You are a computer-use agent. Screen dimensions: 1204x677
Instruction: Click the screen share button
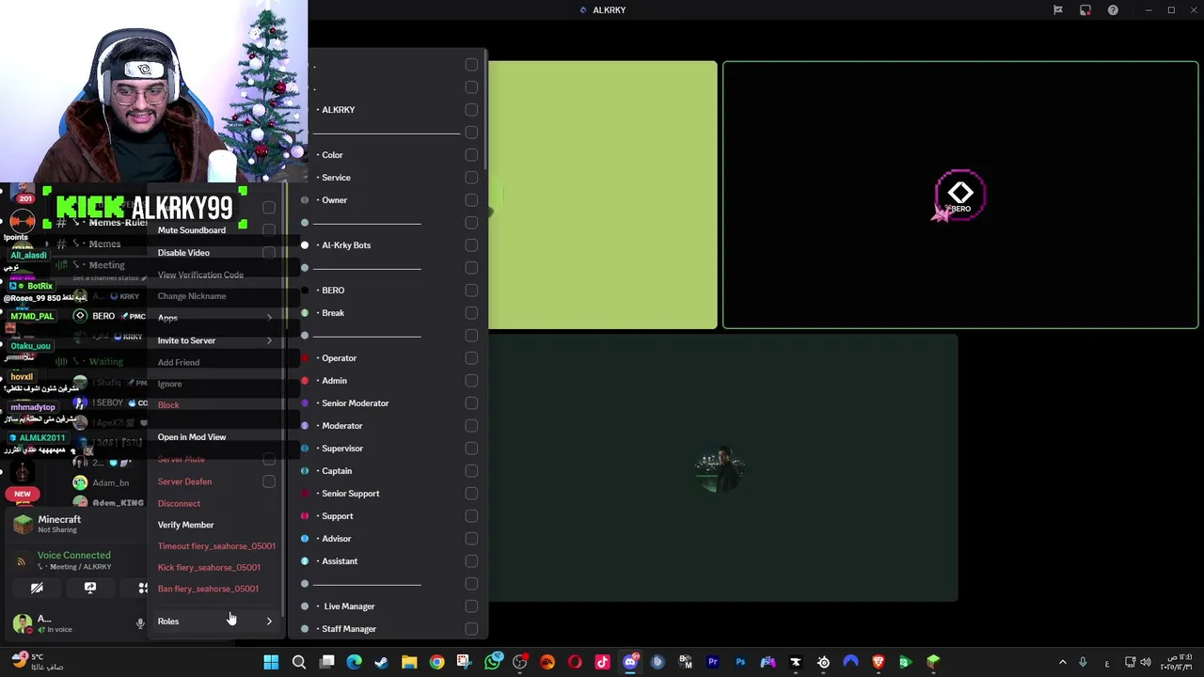[x=90, y=588]
